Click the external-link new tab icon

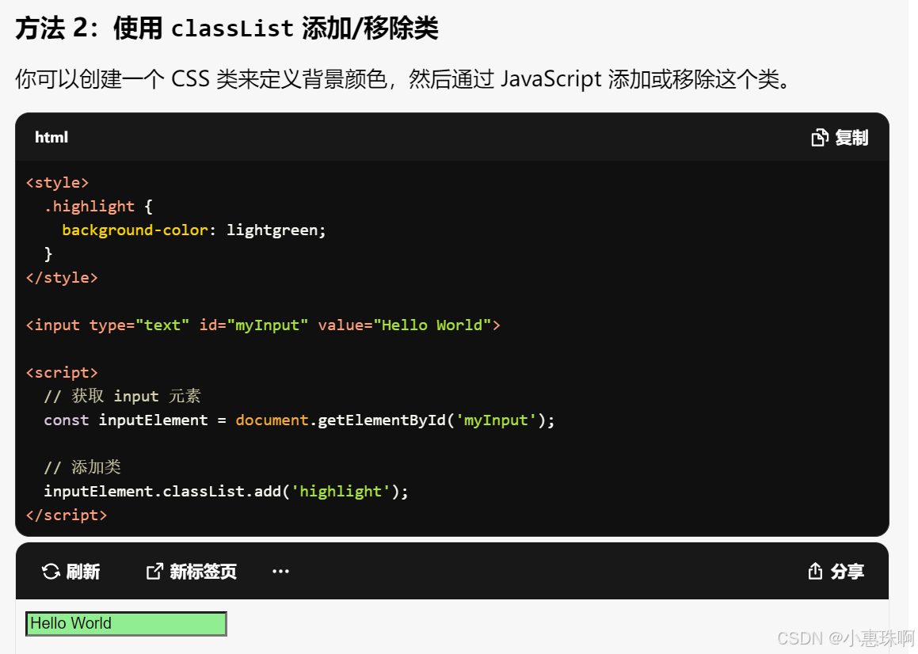(154, 572)
